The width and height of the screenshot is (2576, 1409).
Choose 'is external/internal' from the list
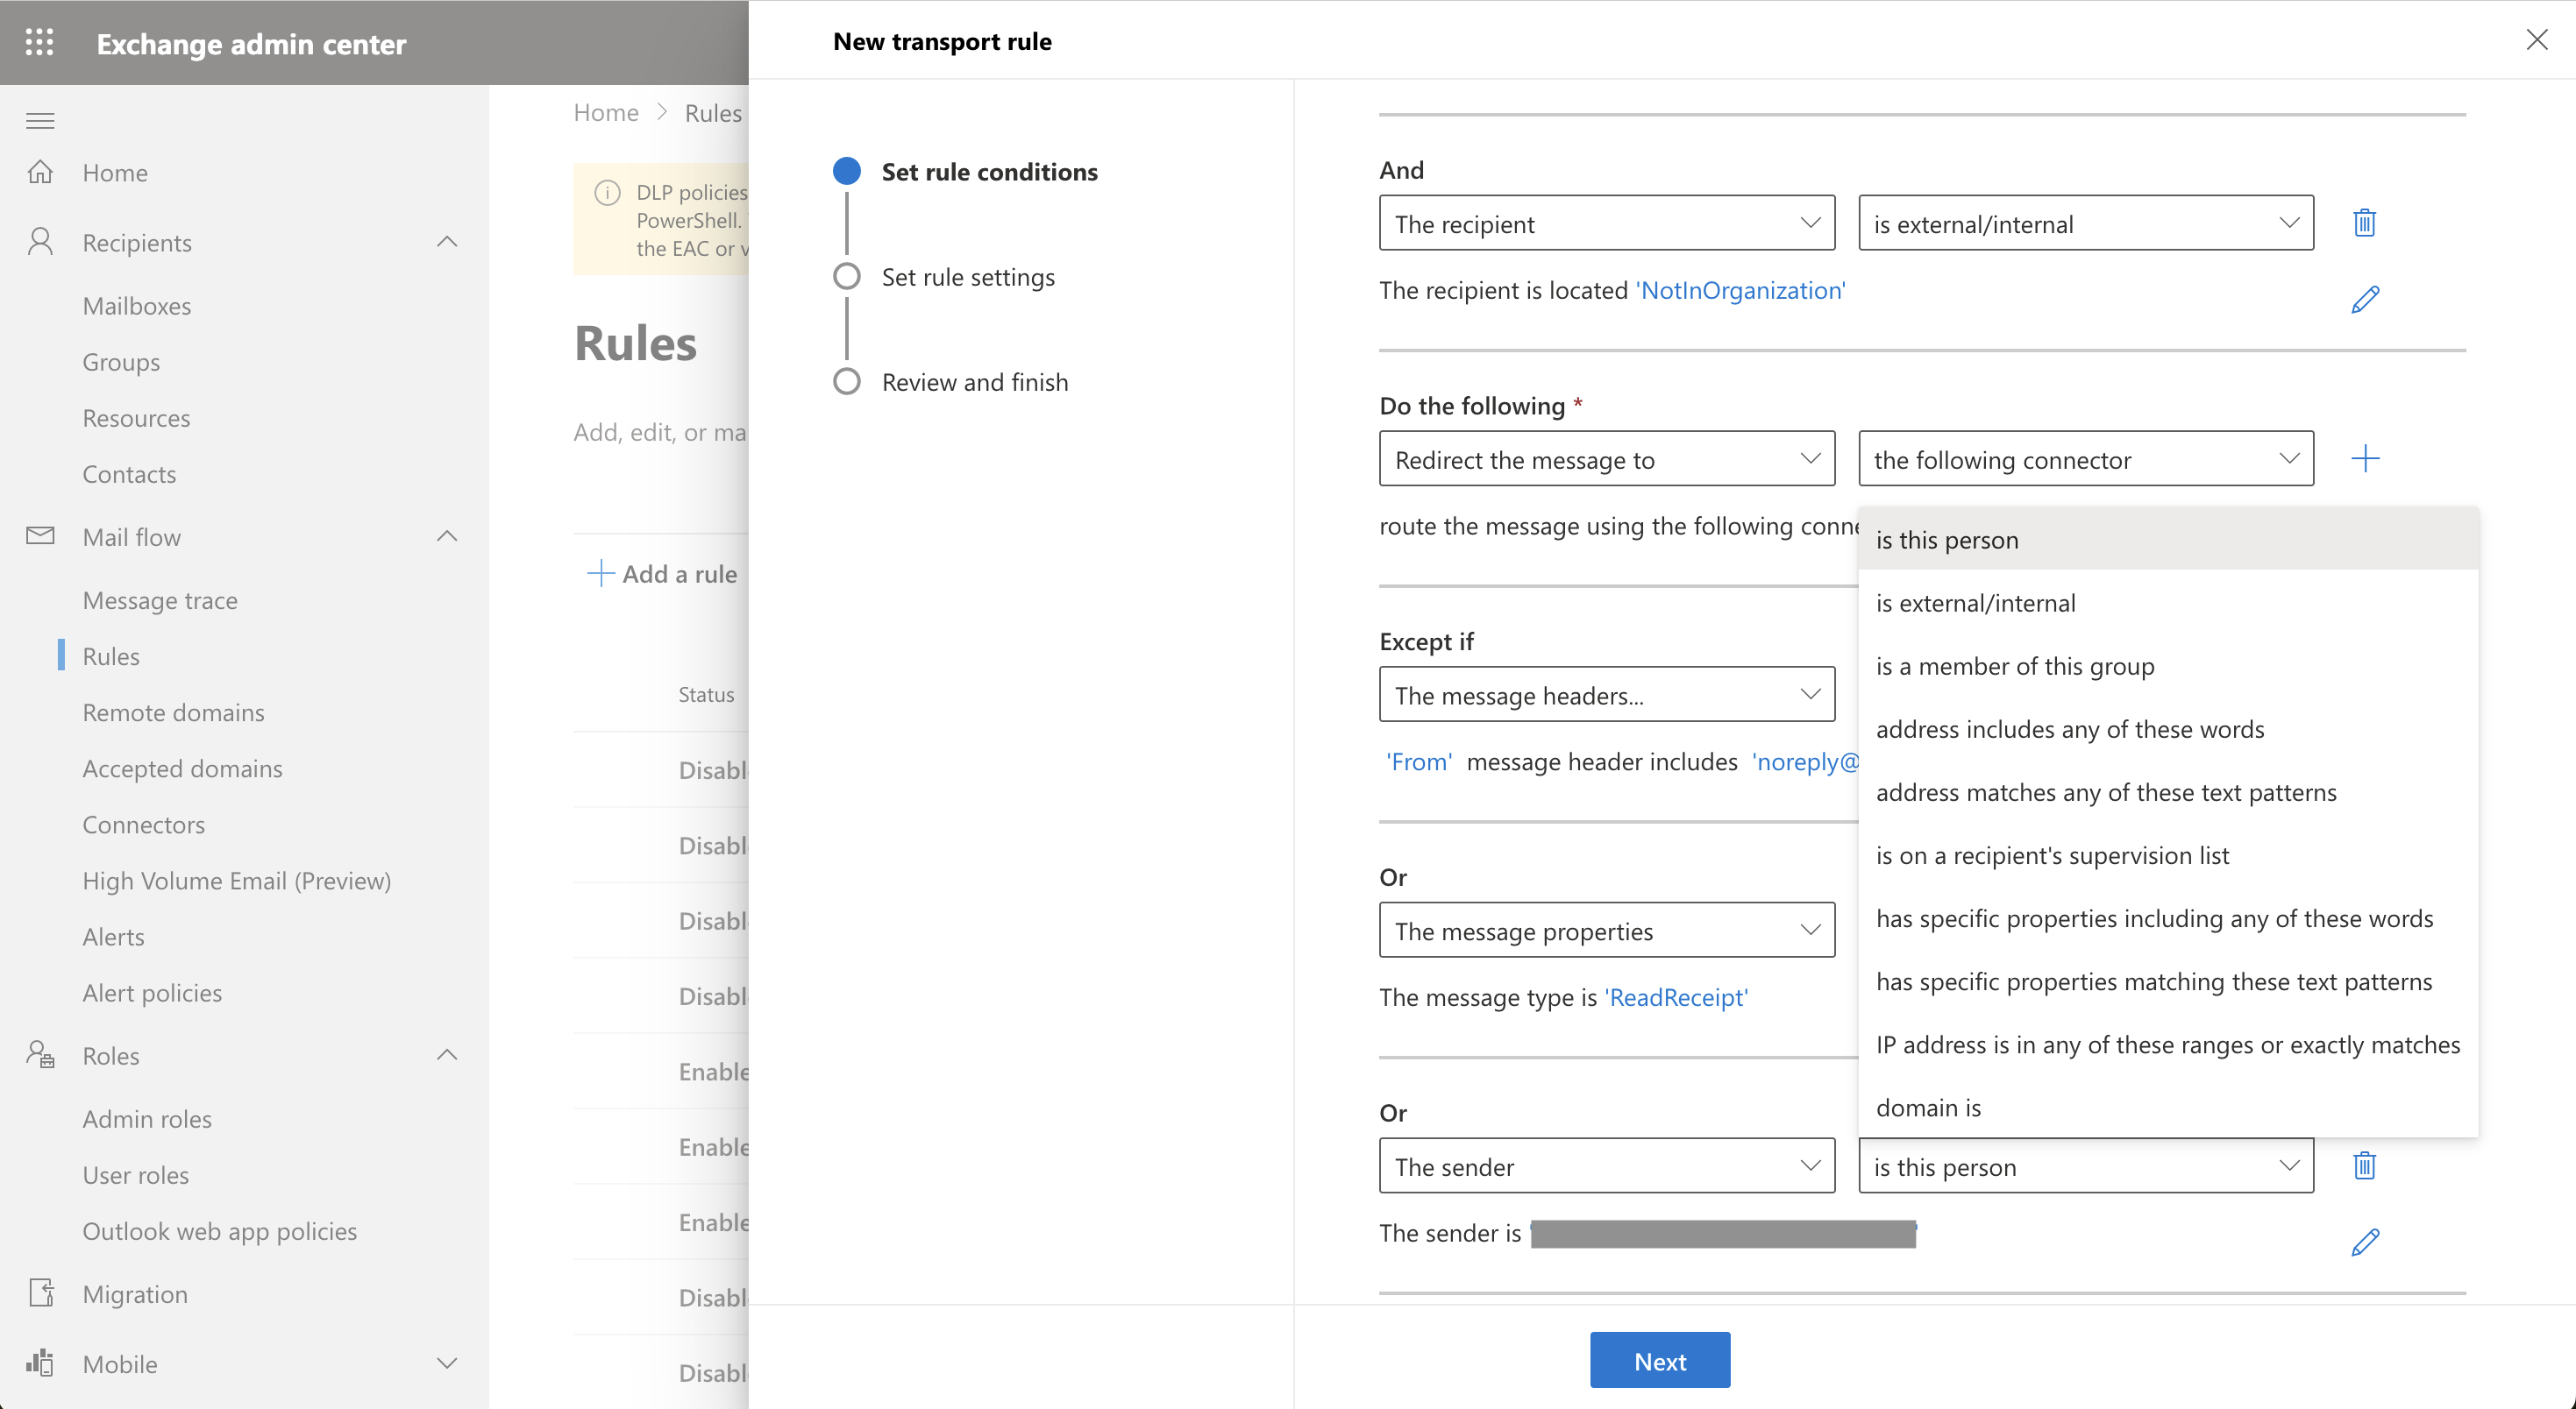[2168, 603]
